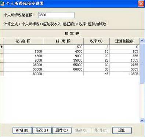The height and width of the screenshot is (137, 145).
Task: Click the 起始额 cell 35000
Action: [x=23, y=65]
